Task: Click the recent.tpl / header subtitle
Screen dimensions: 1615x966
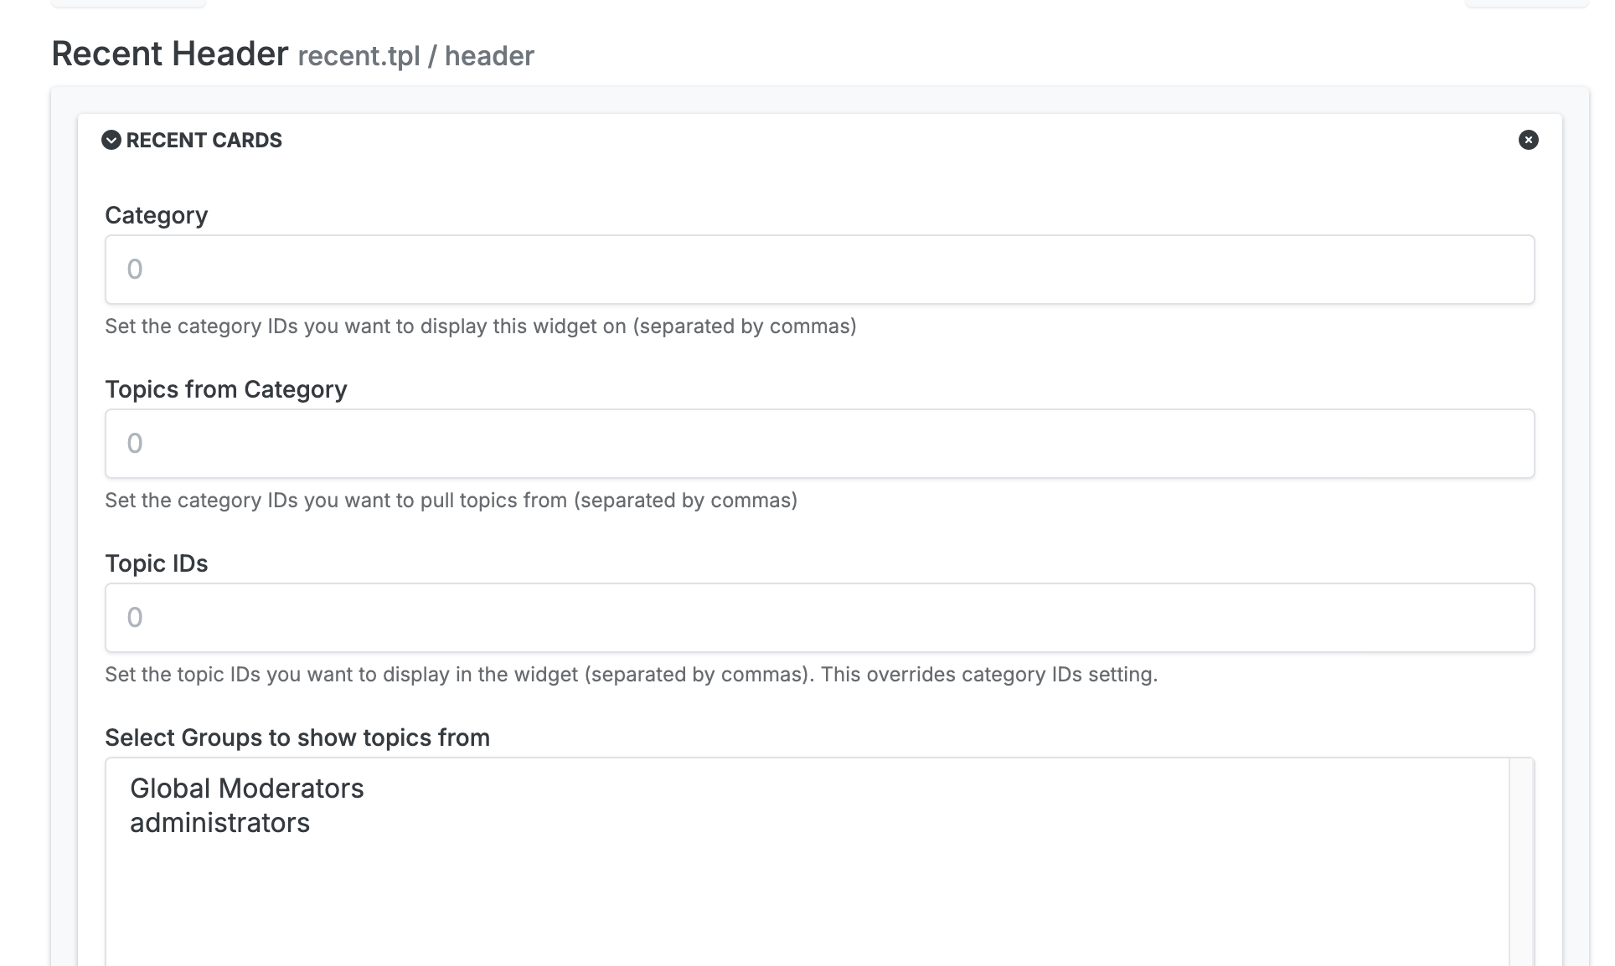Action: coord(415,56)
